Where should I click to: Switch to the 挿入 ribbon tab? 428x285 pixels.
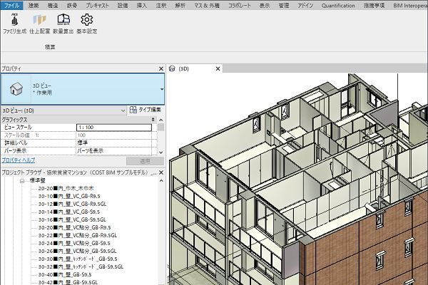coord(142,6)
